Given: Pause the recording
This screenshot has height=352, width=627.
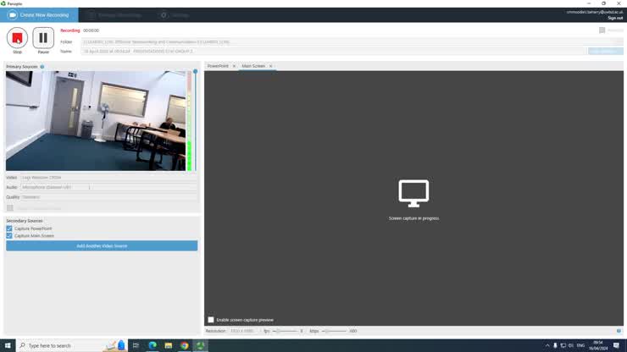Looking at the screenshot, I should click(x=43, y=38).
